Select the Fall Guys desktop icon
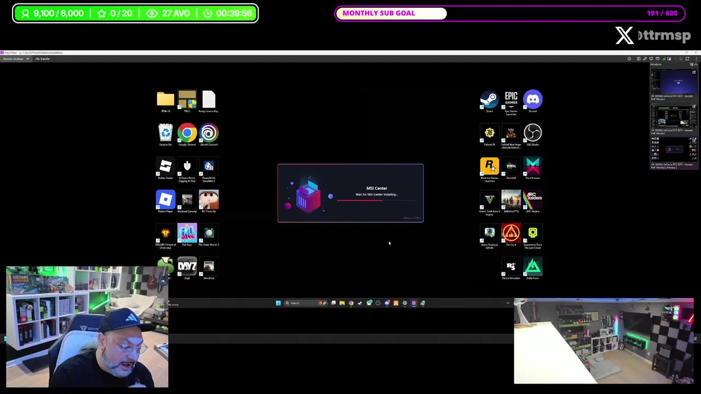This screenshot has height=394, width=701. coord(187,235)
